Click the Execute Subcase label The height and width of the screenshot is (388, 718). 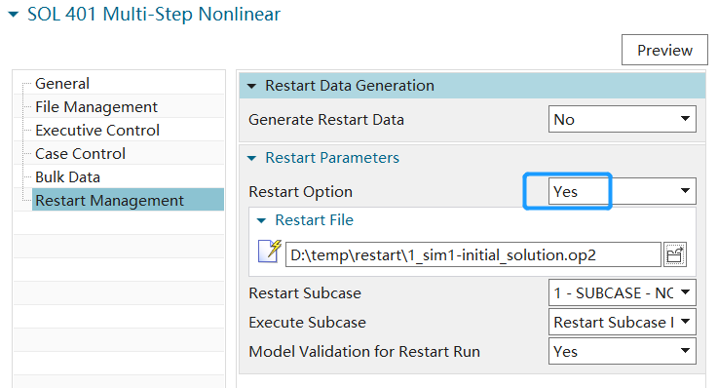tap(307, 322)
